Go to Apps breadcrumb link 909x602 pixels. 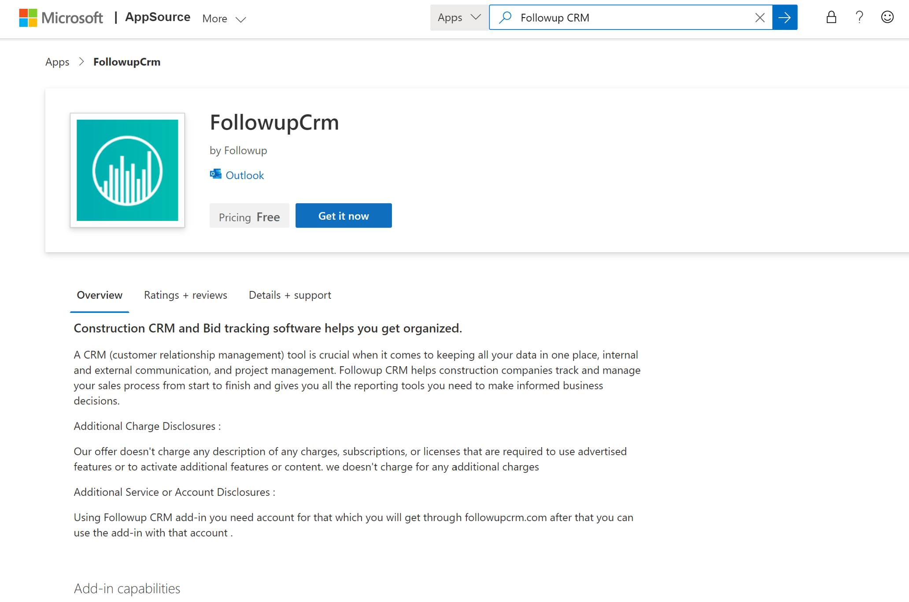pyautogui.click(x=57, y=62)
